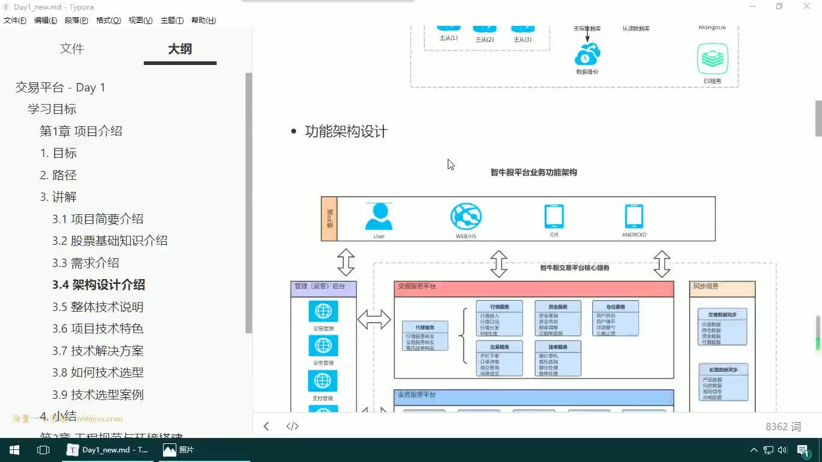Click the 业务管理 globe icon
This screenshot has width=822, height=462.
pyautogui.click(x=323, y=346)
